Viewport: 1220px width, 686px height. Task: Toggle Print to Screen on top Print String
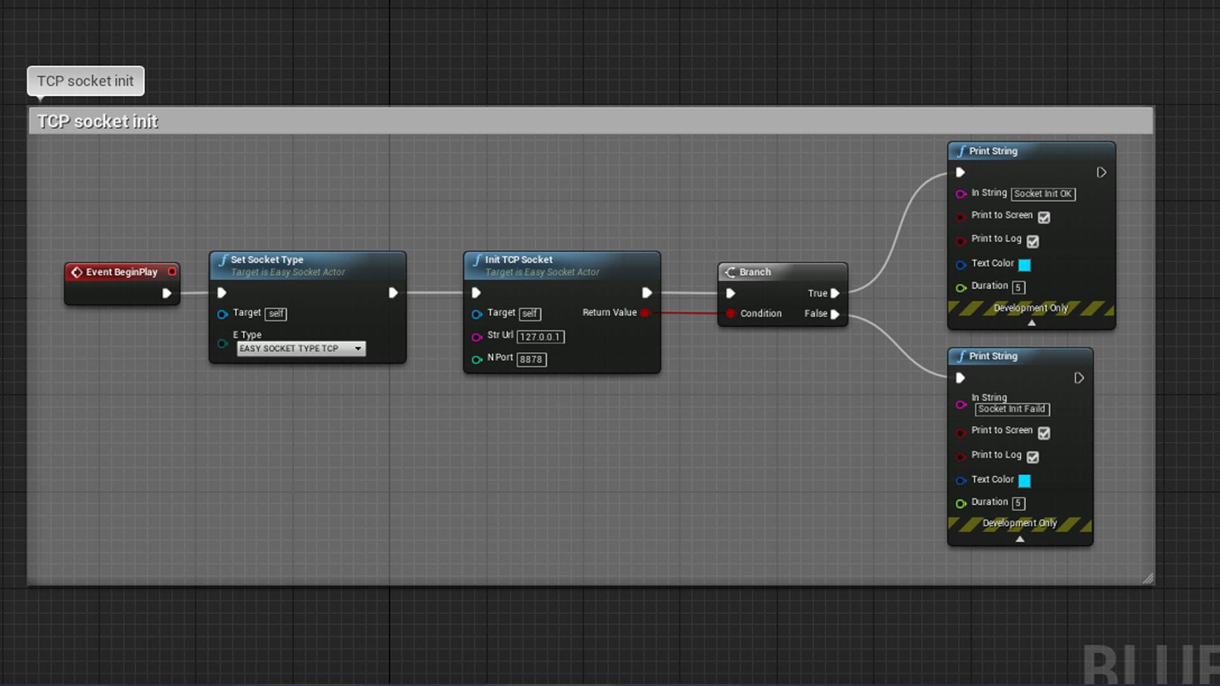1044,217
